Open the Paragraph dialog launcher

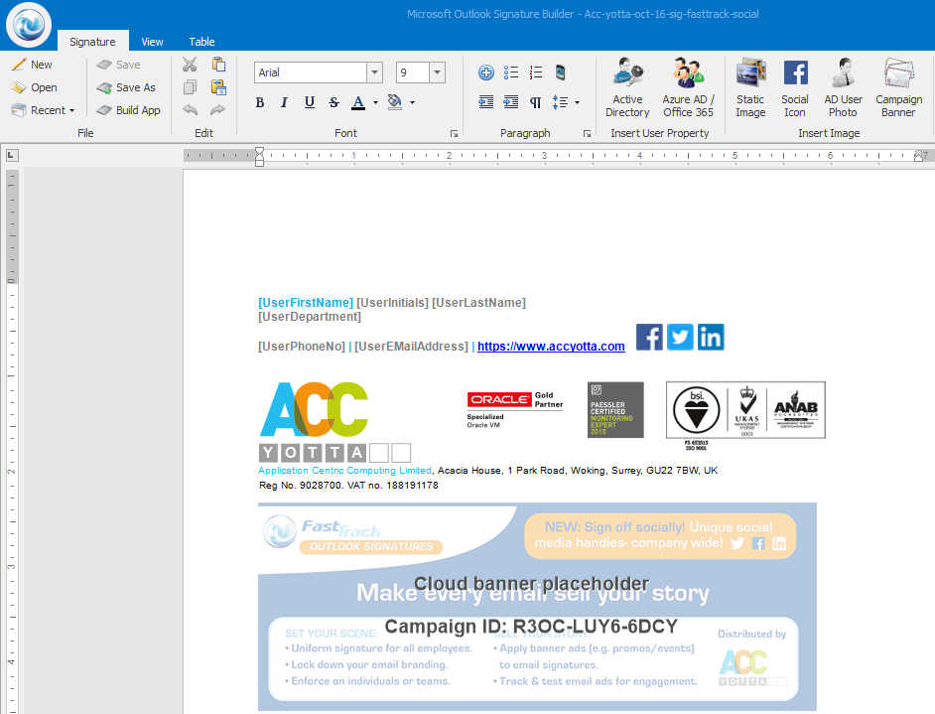pyautogui.click(x=587, y=134)
